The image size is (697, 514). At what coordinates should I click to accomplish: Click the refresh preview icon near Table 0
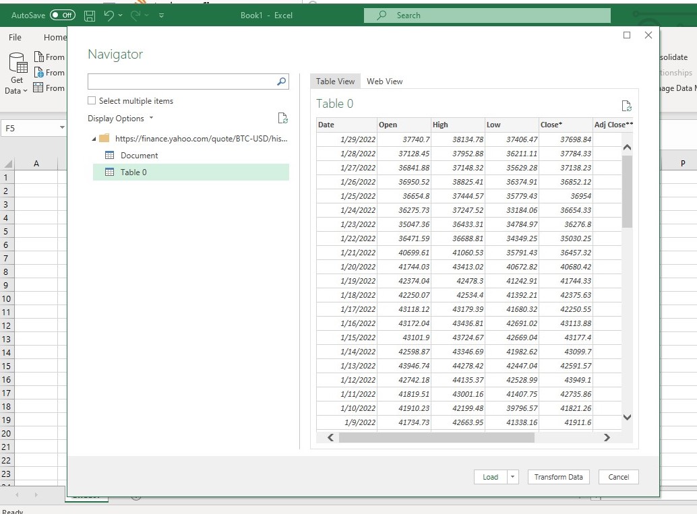(x=626, y=106)
